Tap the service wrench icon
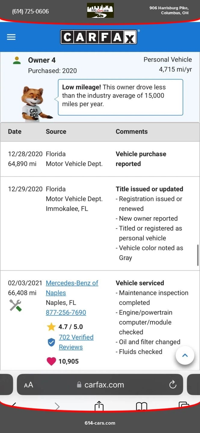The height and width of the screenshot is (433, 200). pyautogui.click(x=16, y=306)
